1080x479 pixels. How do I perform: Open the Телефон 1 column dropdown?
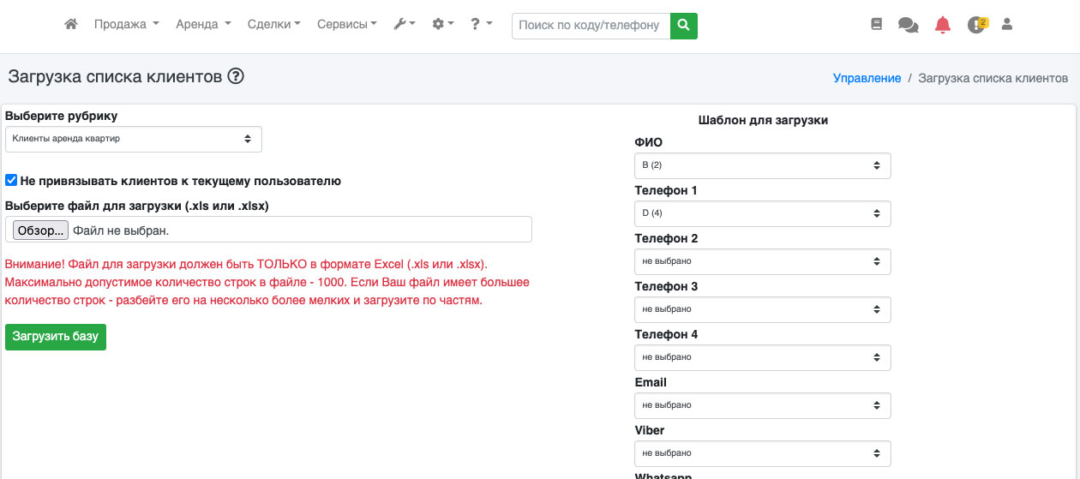click(x=762, y=213)
